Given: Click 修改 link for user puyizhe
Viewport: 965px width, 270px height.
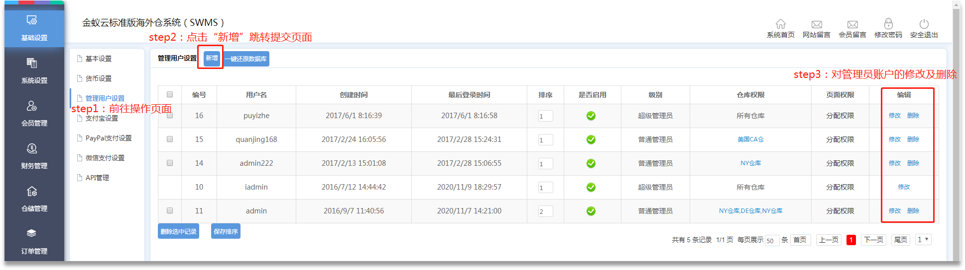Looking at the screenshot, I should click(x=894, y=116).
